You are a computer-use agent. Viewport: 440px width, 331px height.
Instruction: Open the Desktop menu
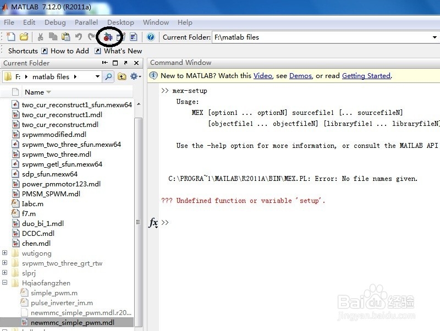coord(120,23)
